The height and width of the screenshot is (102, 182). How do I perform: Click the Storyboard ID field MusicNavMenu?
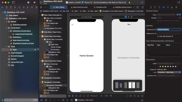pyautogui.click(x=169, y=29)
